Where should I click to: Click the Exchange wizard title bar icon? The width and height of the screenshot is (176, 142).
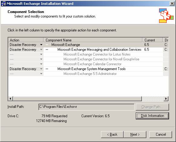click(3, 4)
